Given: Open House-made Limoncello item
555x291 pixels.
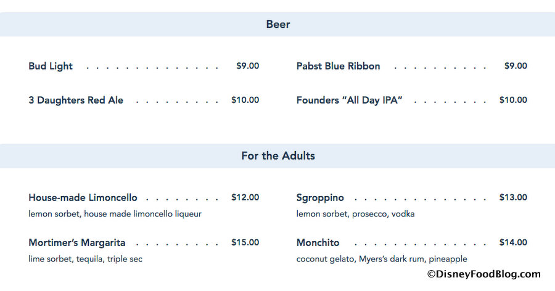Looking at the screenshot, I should (x=83, y=198).
